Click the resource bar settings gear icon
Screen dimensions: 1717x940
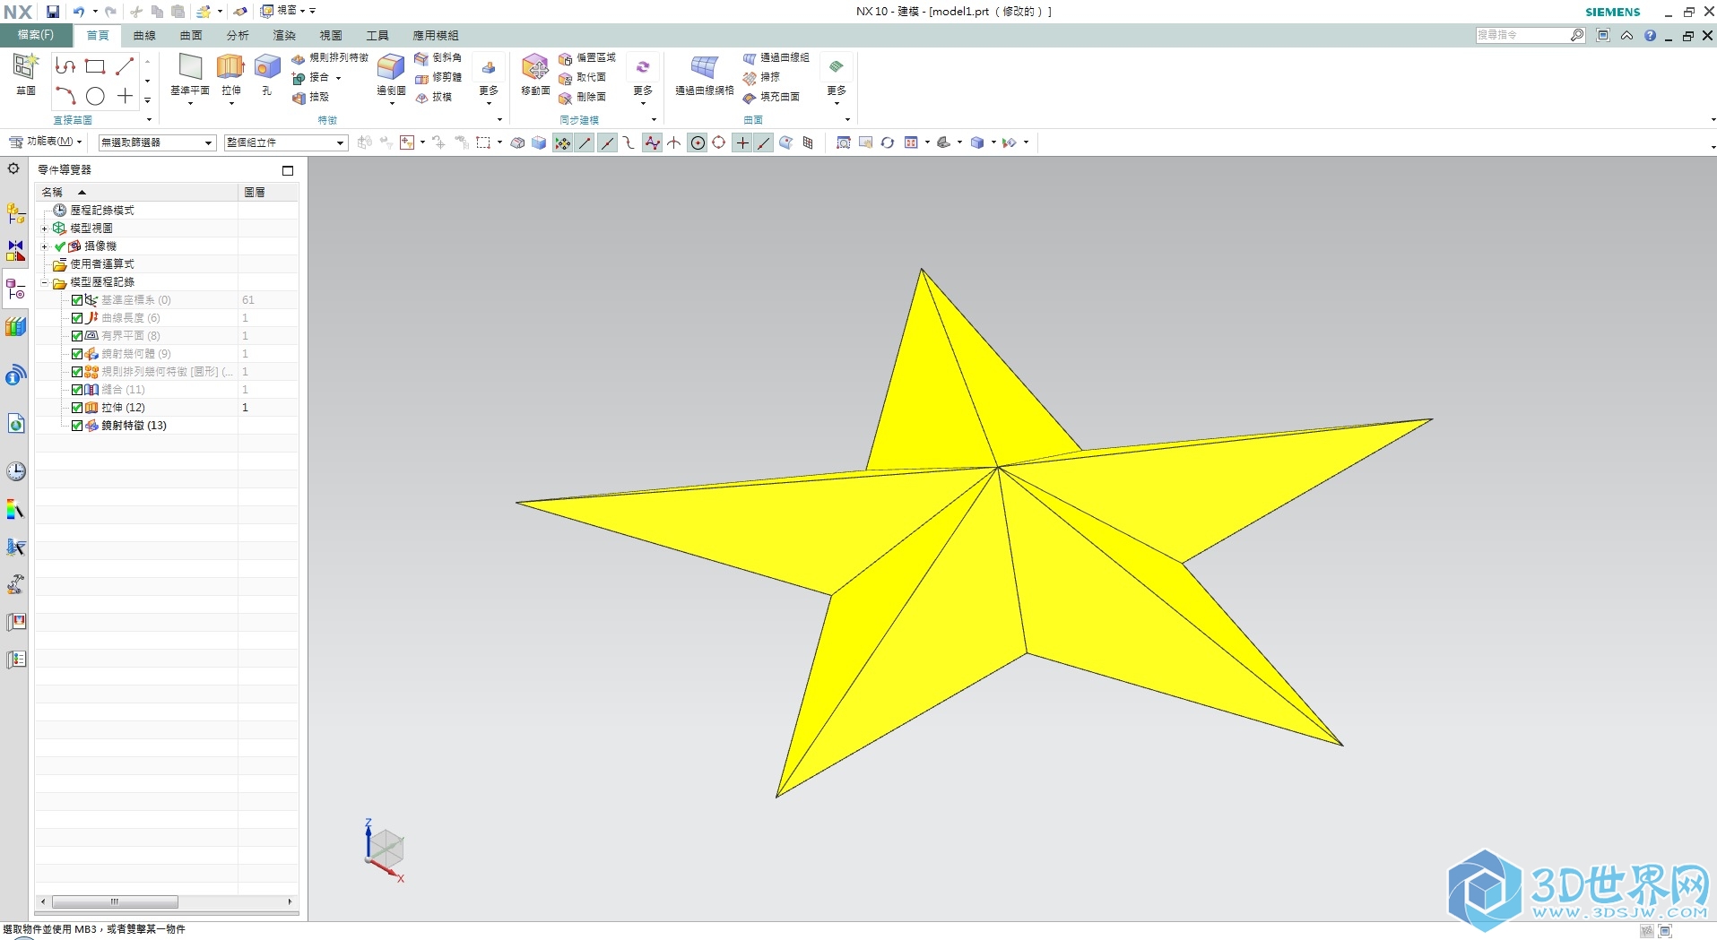click(13, 168)
